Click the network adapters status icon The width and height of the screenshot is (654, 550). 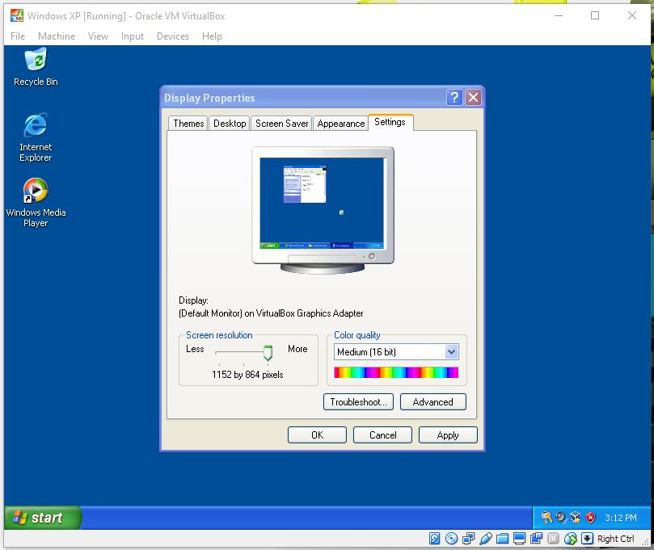468,539
